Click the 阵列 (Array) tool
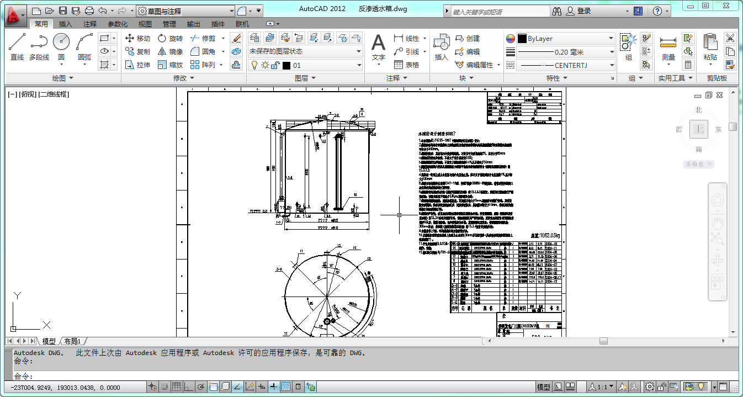 tap(203, 65)
